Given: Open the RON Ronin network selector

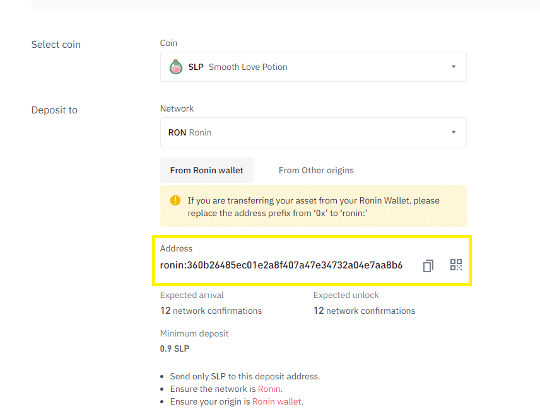Looking at the screenshot, I should [314, 132].
